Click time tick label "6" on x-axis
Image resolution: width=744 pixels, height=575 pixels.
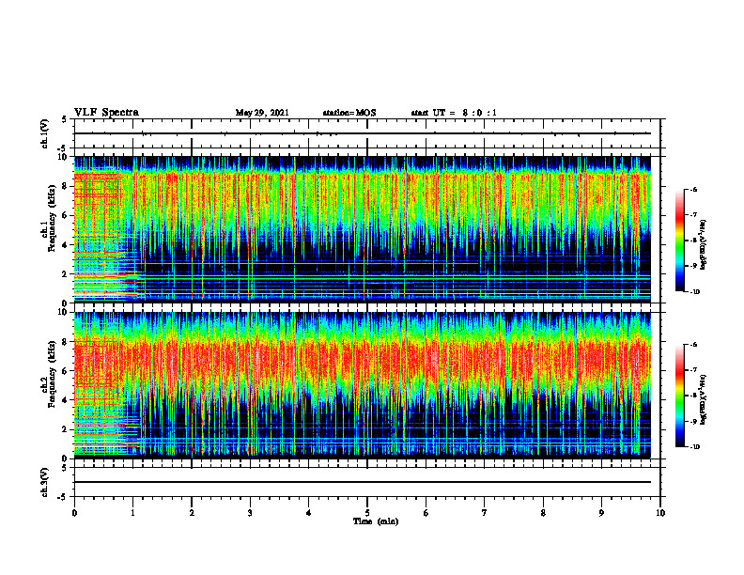426,513
